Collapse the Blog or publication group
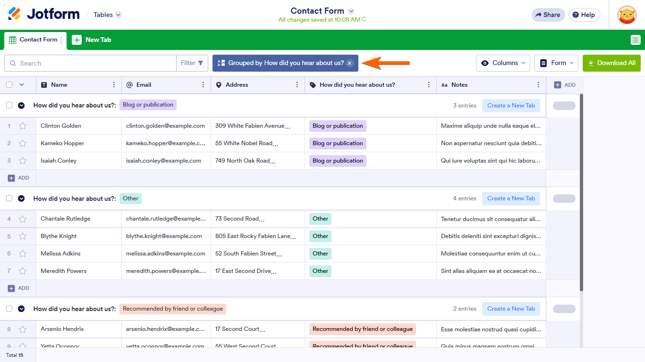 [x=21, y=105]
